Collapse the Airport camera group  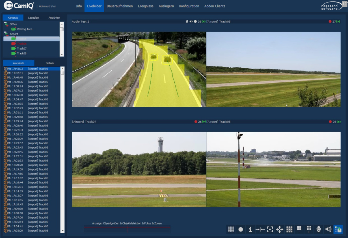6,34
